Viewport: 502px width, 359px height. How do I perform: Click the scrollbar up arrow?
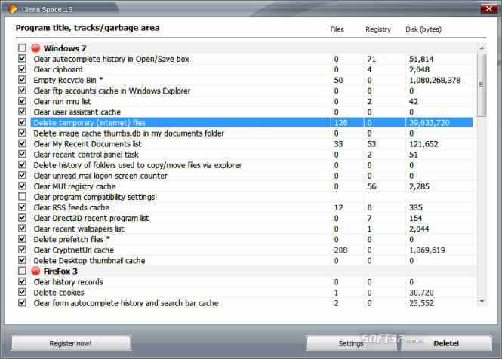click(482, 48)
